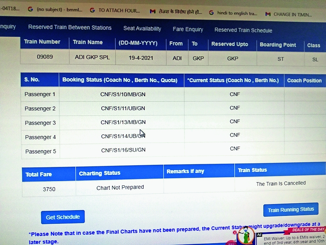Close the assistant popup with red X
326x245 pixels.
[x=235, y=232]
